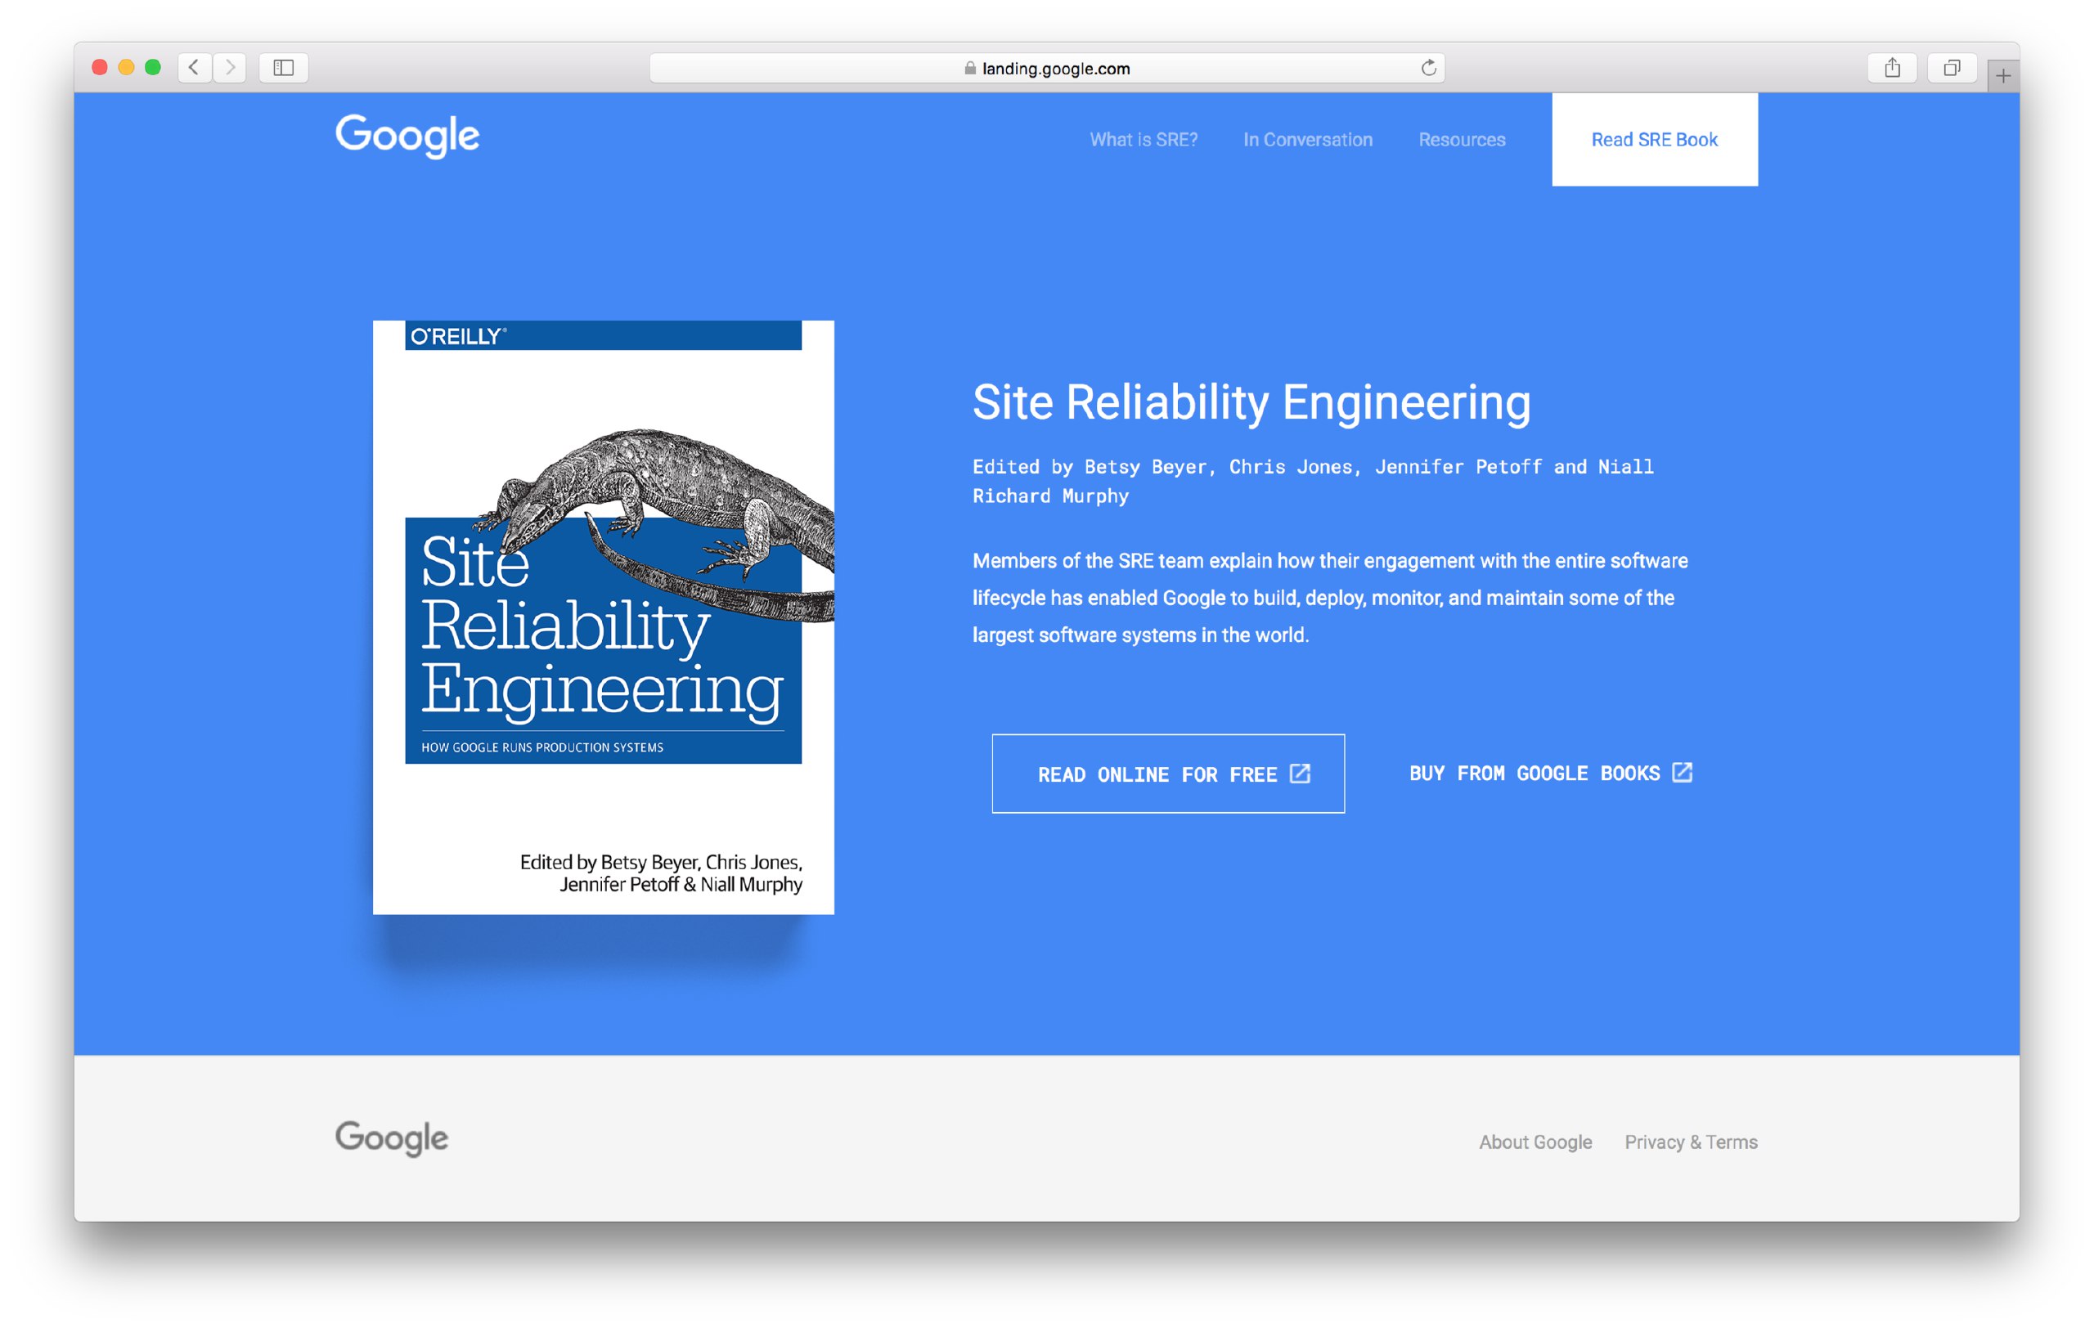The width and height of the screenshot is (2094, 1328).
Task: Click the O'REILLY label on the cover
Action: point(457,336)
